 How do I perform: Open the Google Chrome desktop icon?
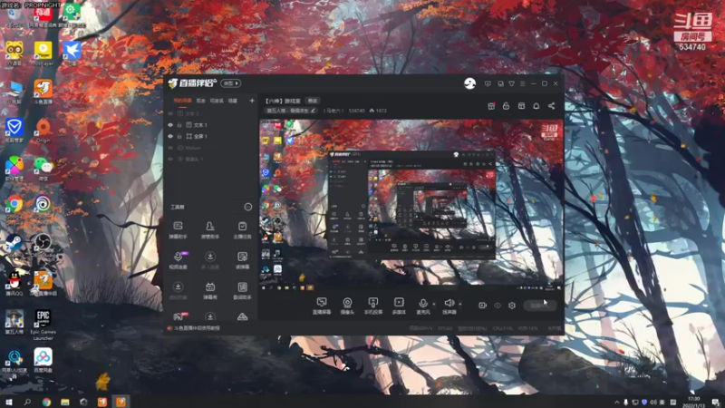14,207
